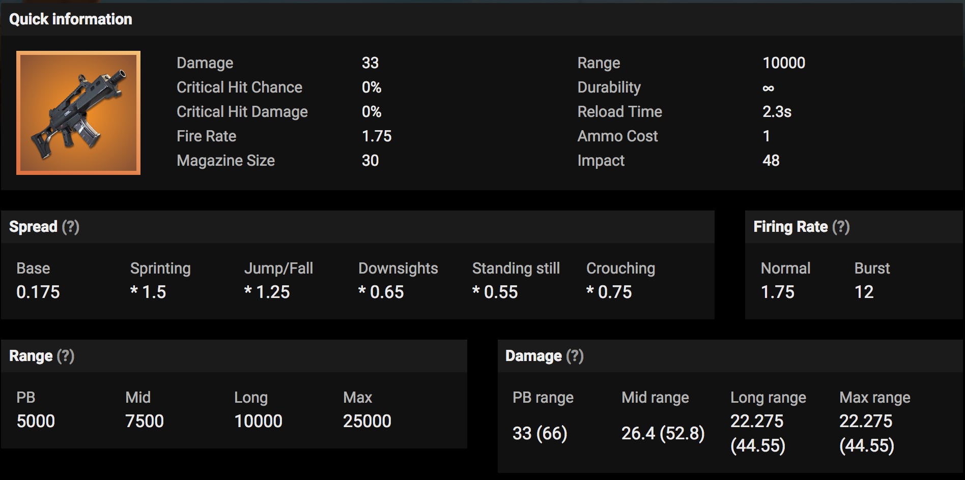Screen dimensions: 965x480
Task: Click the Magazine Size value 30
Action: (x=370, y=161)
